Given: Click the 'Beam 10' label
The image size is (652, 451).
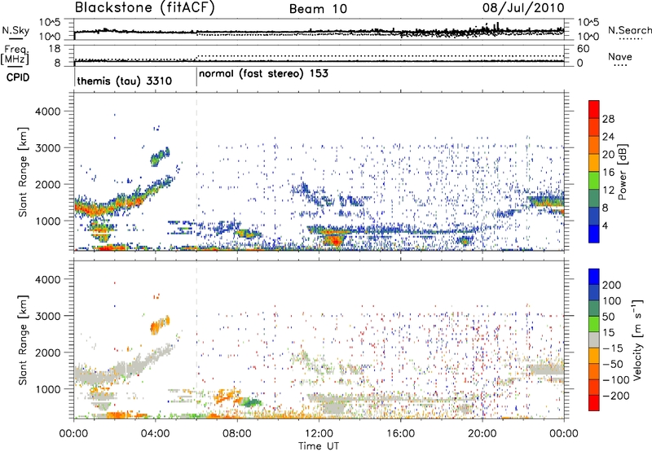Looking at the screenshot, I should [x=318, y=9].
